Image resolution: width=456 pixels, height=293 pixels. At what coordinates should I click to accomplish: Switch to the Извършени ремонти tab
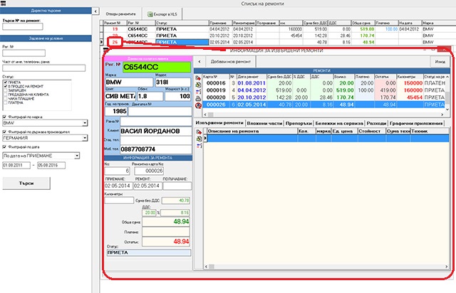coord(219,123)
